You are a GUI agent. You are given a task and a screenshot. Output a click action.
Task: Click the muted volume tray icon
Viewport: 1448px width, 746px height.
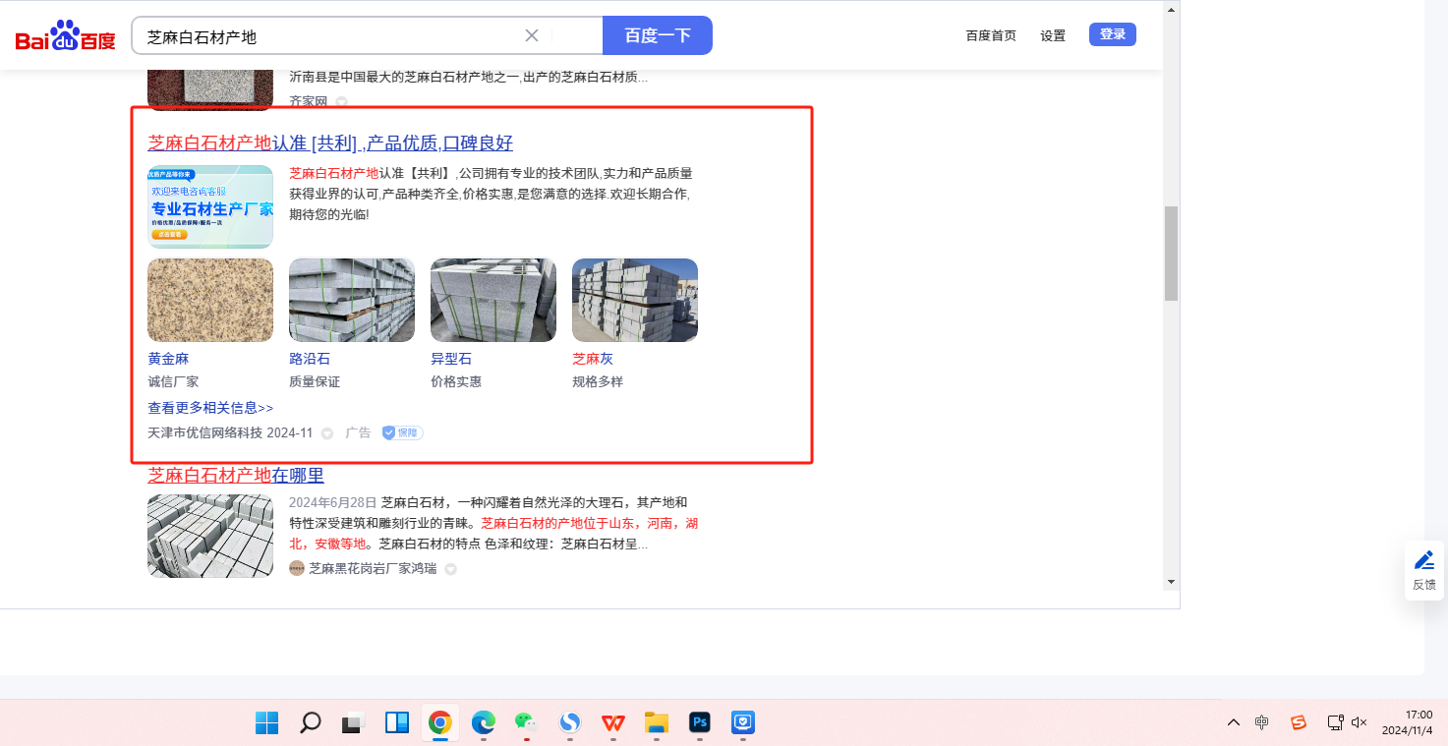coord(1360,722)
